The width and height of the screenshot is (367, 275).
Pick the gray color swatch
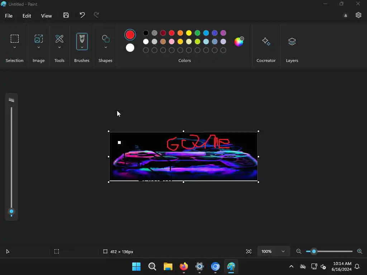tap(154, 33)
